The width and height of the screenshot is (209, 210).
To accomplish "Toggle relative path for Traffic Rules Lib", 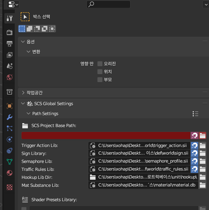I will click(194, 169).
